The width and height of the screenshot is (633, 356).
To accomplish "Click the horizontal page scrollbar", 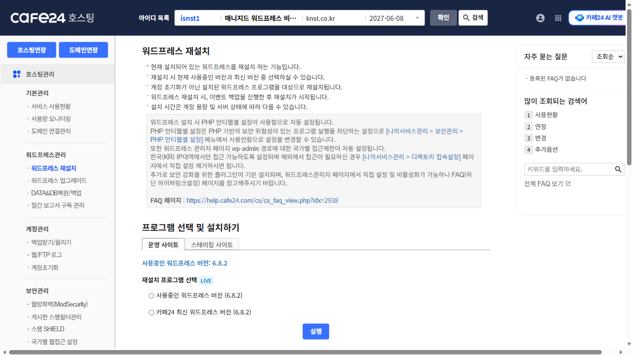I will (x=305, y=353).
